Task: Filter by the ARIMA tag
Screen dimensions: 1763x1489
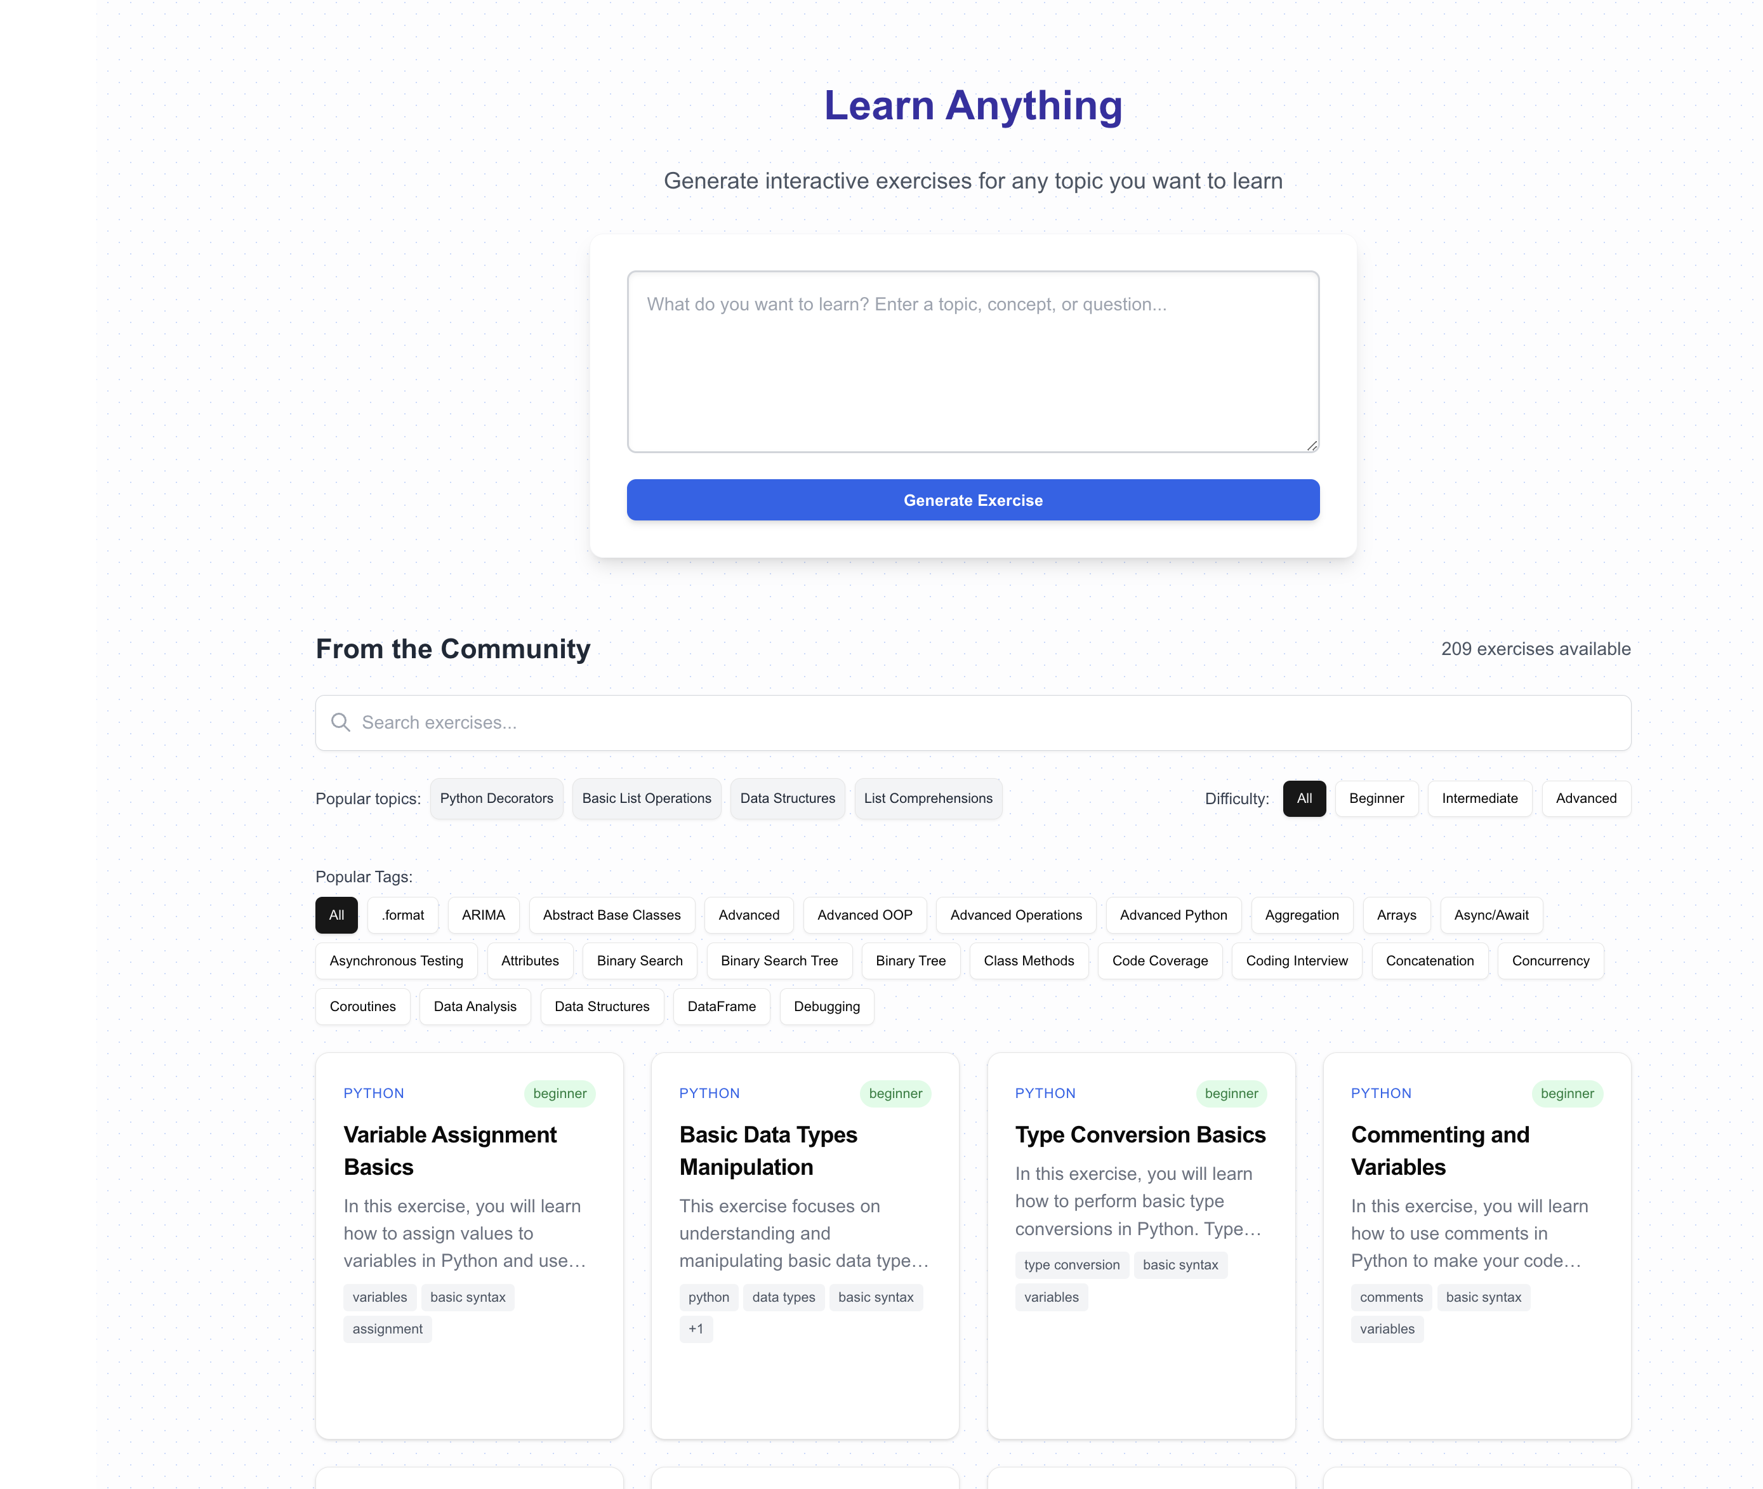Action: [x=483, y=915]
